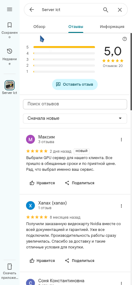Switch to the Информация tab
This screenshot has height=285, width=132.
pyautogui.click(x=112, y=27)
